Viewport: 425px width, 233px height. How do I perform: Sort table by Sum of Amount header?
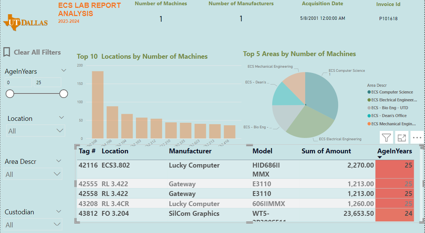click(327, 151)
